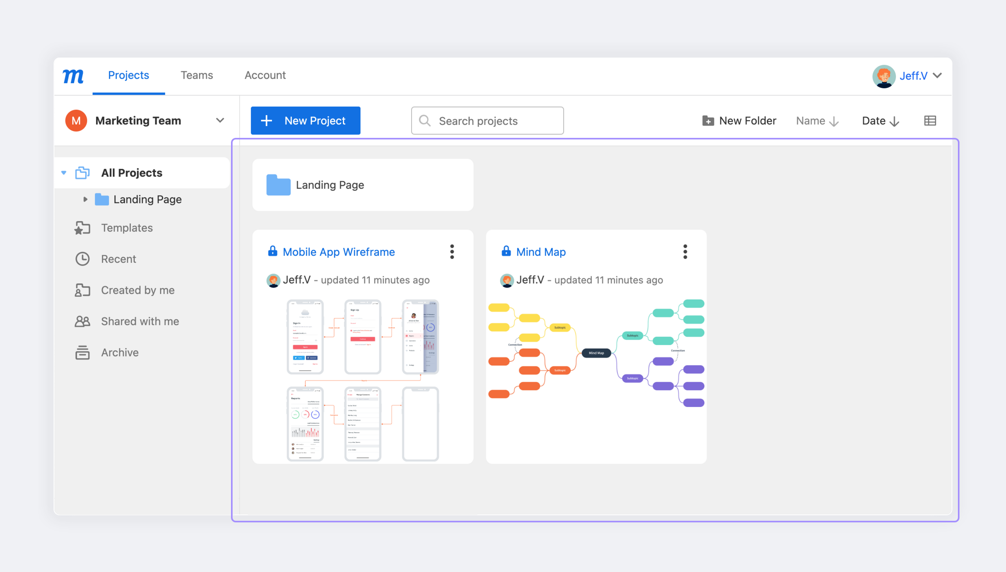
Task: Sort projects by Name
Action: click(x=818, y=120)
